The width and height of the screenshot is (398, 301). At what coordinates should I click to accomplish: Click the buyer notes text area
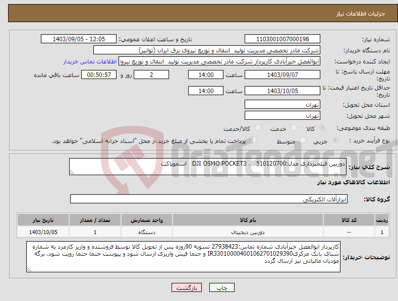coord(183,257)
